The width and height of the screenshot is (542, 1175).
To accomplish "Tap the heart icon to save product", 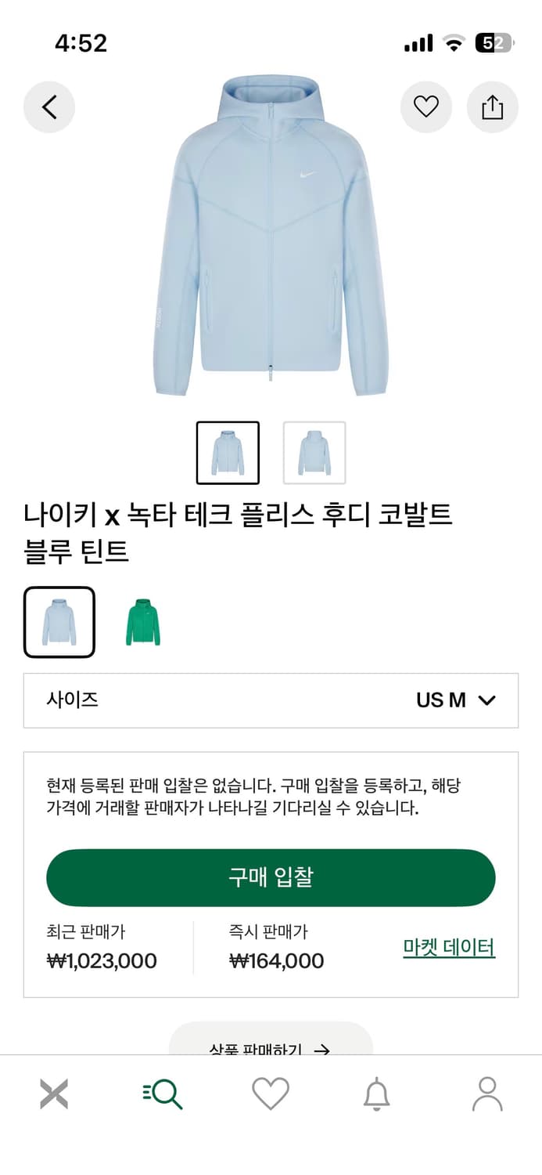I will (425, 107).
